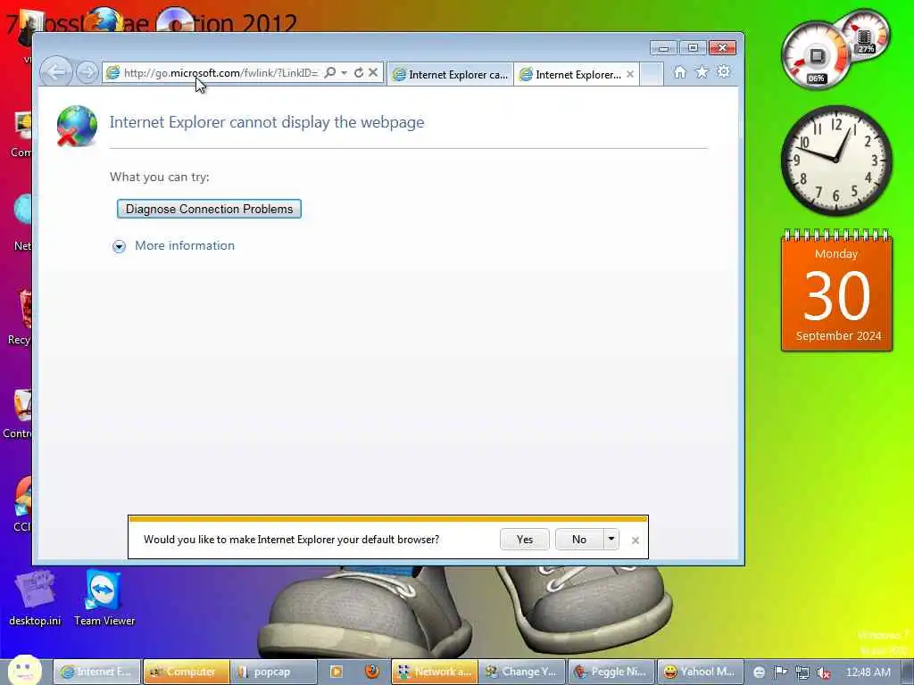Image resolution: width=914 pixels, height=685 pixels.
Task: Open the popcap folder taskbar button
Action: click(273, 672)
